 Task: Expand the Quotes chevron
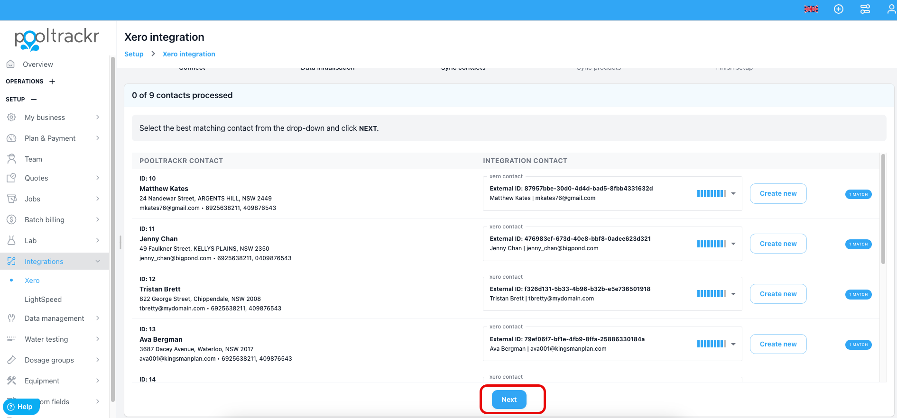(98, 178)
